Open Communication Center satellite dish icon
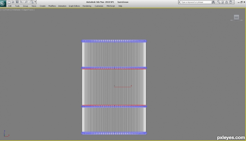Image resolution: width=246 pixels, height=141 pixels. click(223, 2)
